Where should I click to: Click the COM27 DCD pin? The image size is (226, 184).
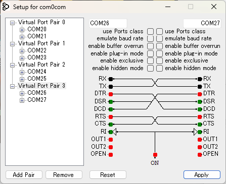coord(200,109)
